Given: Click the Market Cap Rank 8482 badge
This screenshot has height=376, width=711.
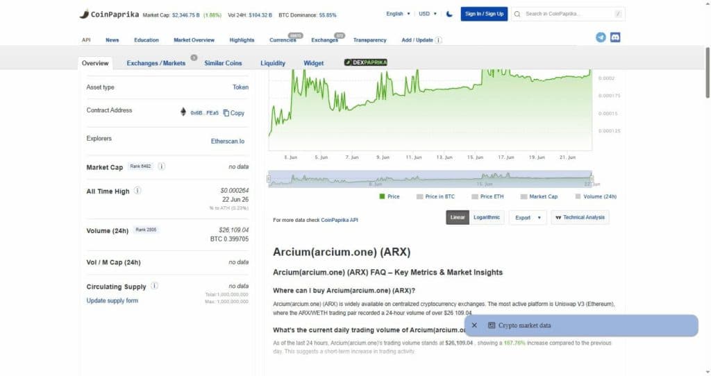Looking at the screenshot, I should (x=140, y=166).
